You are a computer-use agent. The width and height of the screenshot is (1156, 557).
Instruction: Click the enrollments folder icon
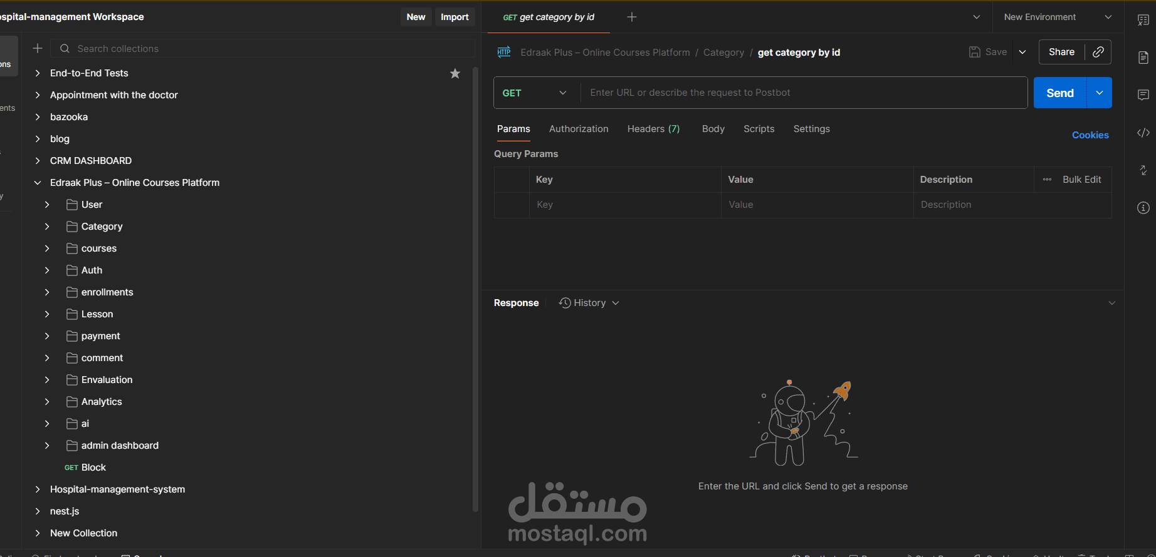coord(72,292)
